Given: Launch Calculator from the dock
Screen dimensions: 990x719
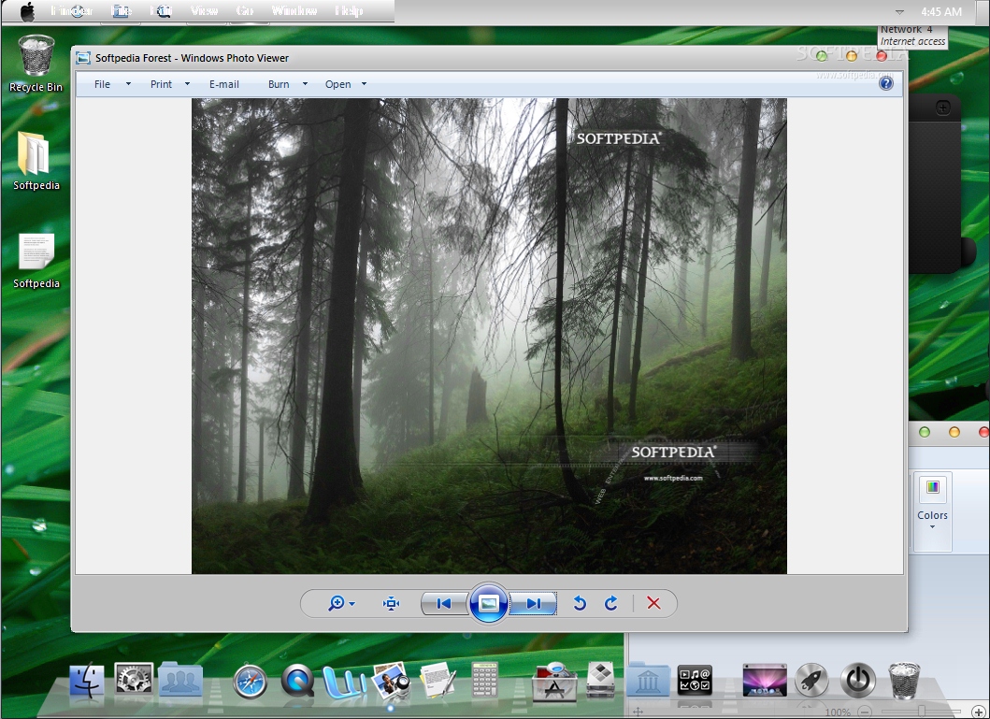Looking at the screenshot, I should (x=485, y=680).
